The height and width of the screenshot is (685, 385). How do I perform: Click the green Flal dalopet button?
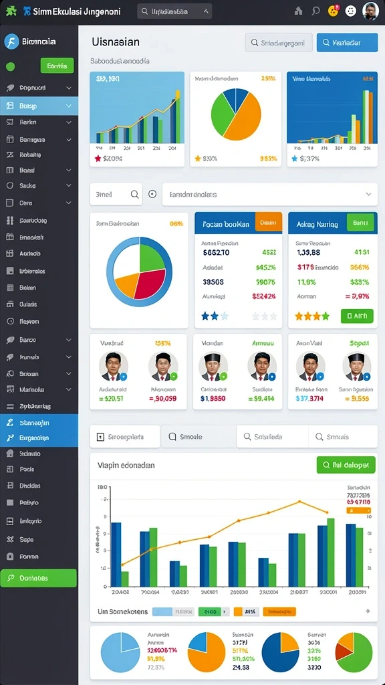(346, 466)
